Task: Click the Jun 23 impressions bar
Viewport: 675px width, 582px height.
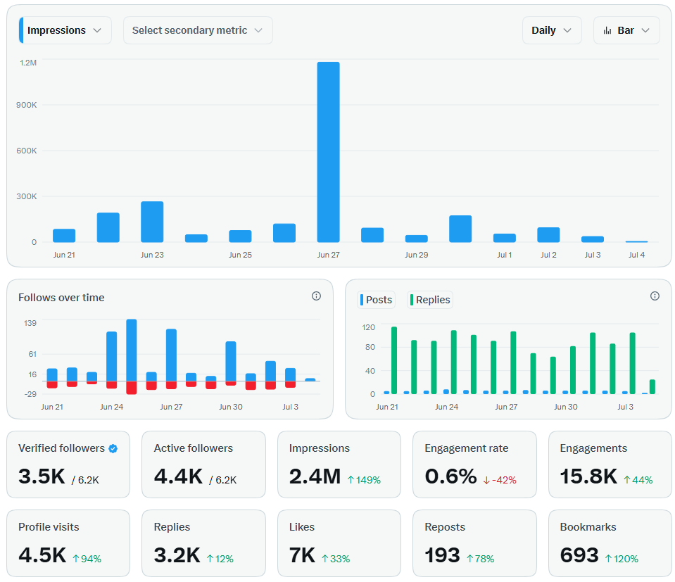Action: pyautogui.click(x=152, y=222)
